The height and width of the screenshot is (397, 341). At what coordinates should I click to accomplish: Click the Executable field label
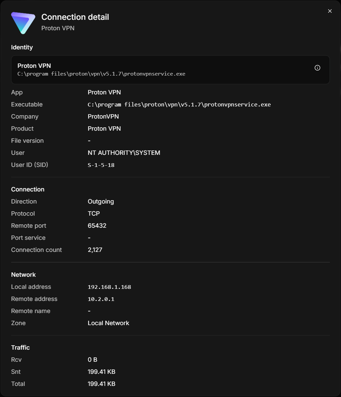27,104
